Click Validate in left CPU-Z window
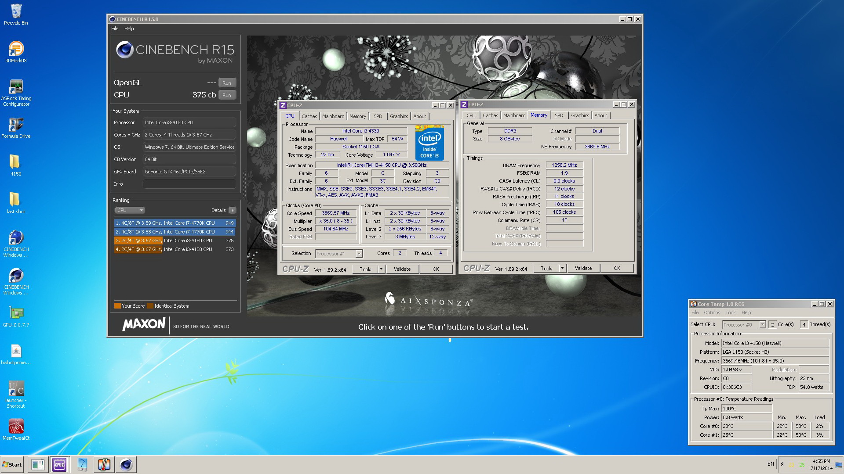 (x=402, y=269)
